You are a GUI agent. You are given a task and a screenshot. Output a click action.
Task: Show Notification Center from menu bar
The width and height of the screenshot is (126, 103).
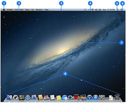click(121, 10)
